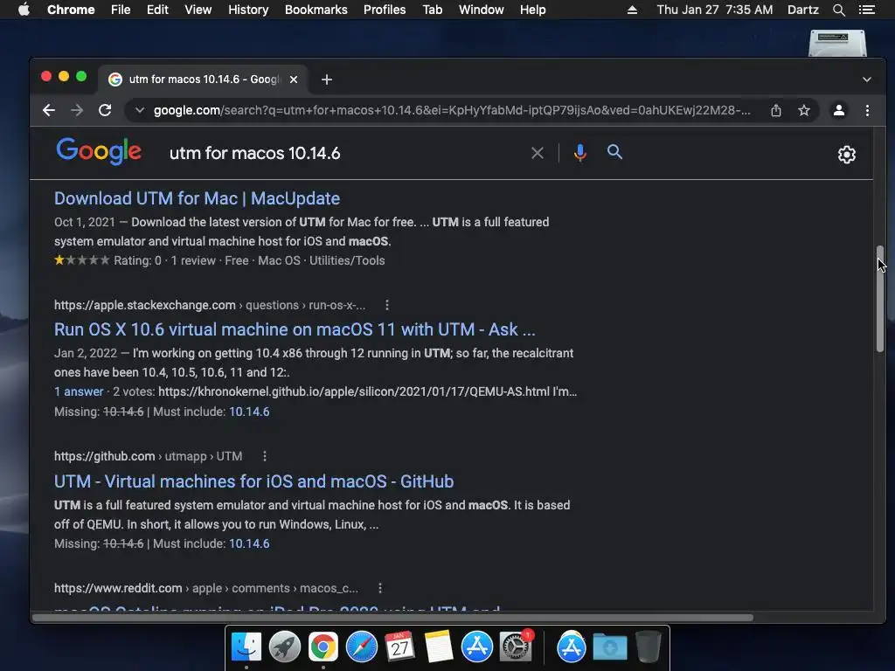
Task: Open System Preferences from the Dock
Action: pos(516,647)
